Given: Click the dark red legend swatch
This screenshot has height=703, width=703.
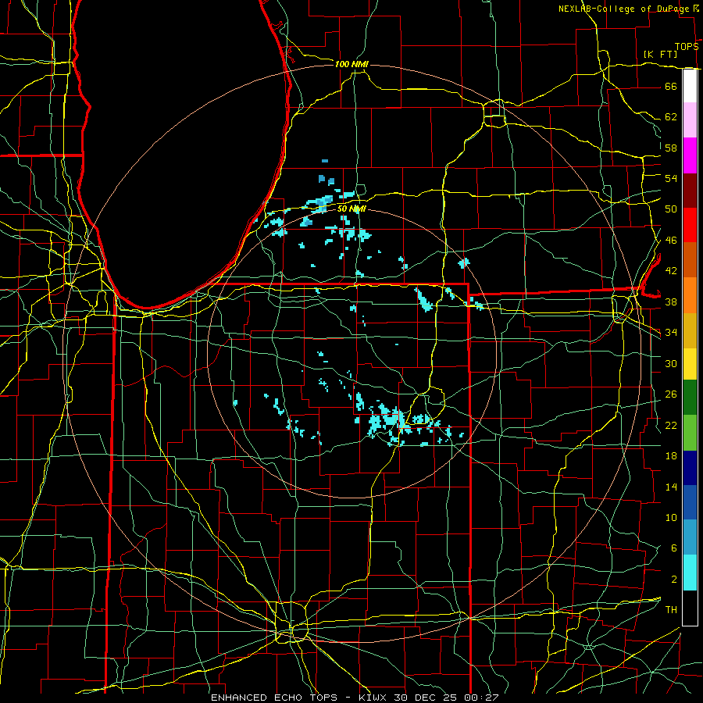Looking at the screenshot, I should tap(690, 191).
